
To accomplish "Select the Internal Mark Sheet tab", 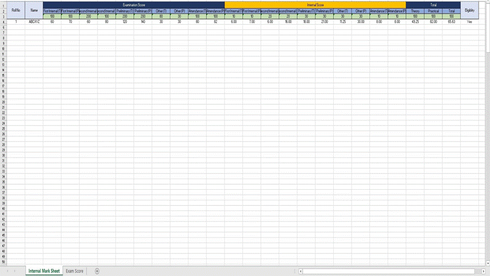I will [44, 271].
